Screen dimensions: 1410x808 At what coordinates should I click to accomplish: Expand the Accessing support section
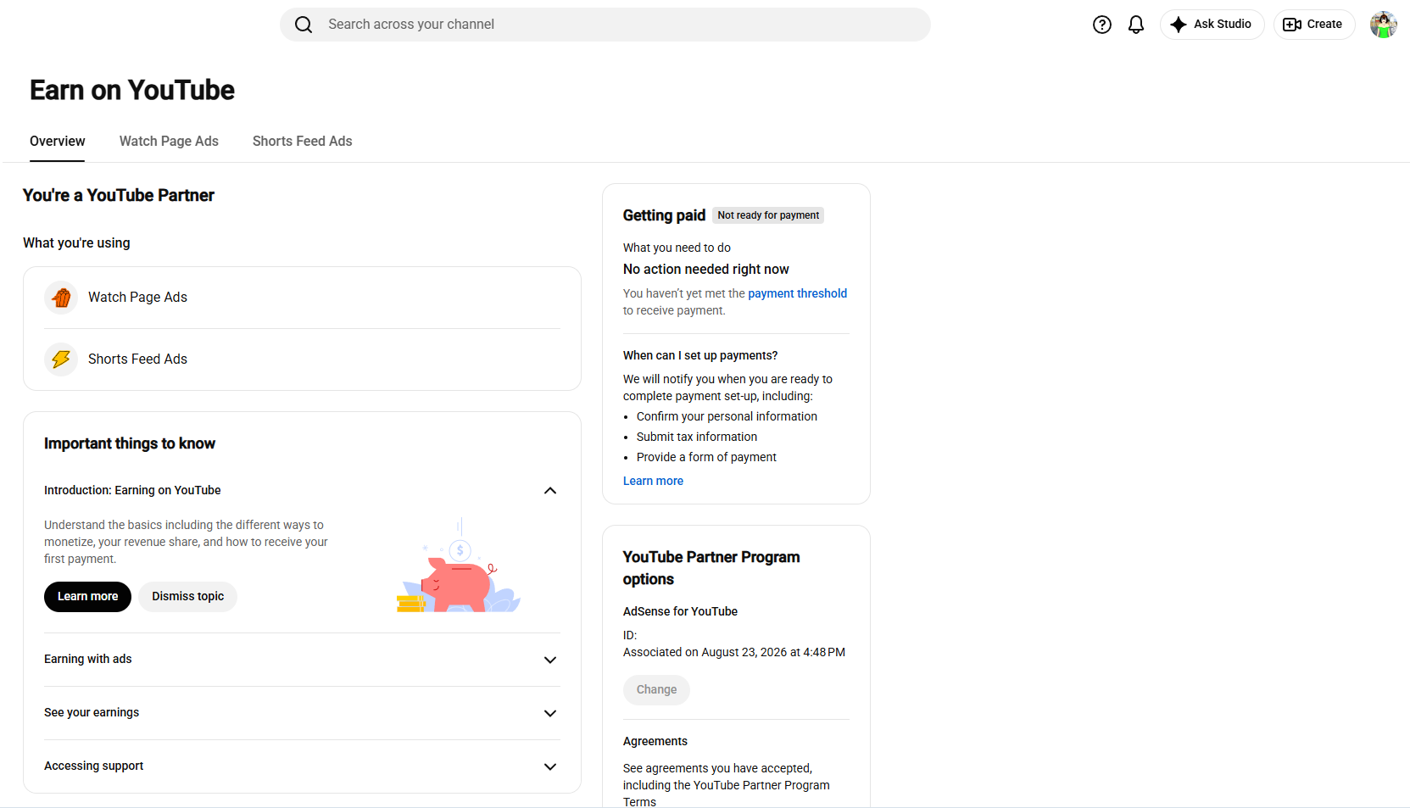(550, 766)
